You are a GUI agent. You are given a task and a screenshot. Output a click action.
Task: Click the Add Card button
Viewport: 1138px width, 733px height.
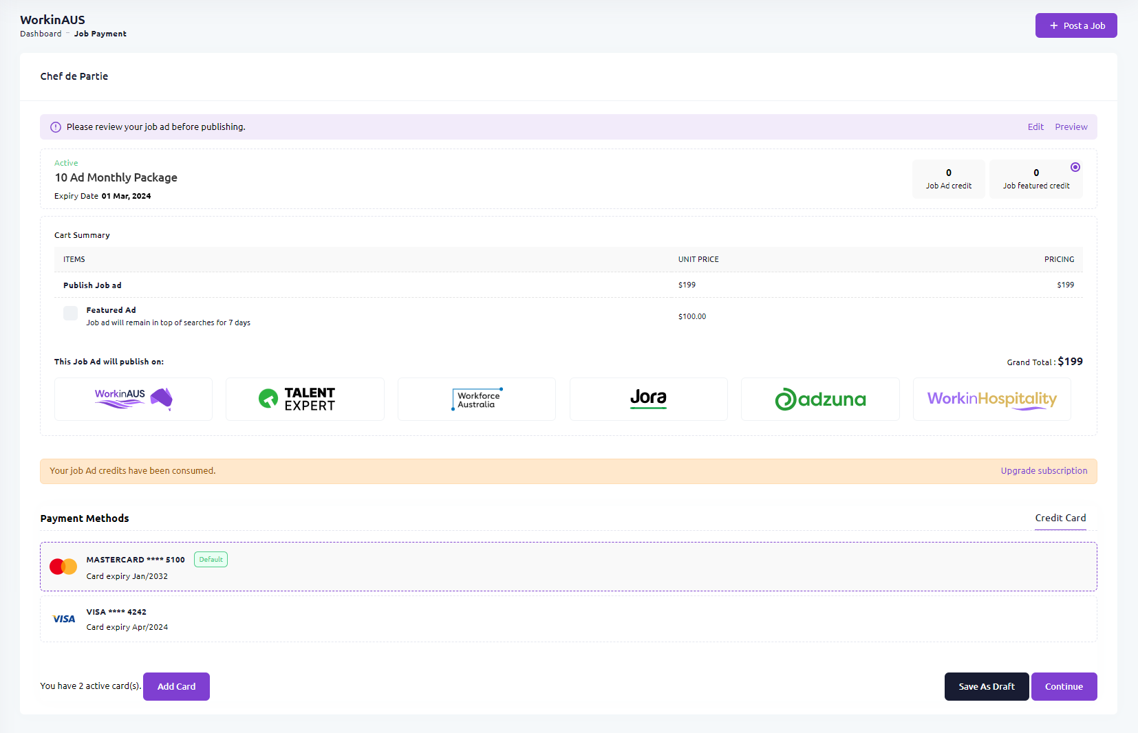[176, 686]
